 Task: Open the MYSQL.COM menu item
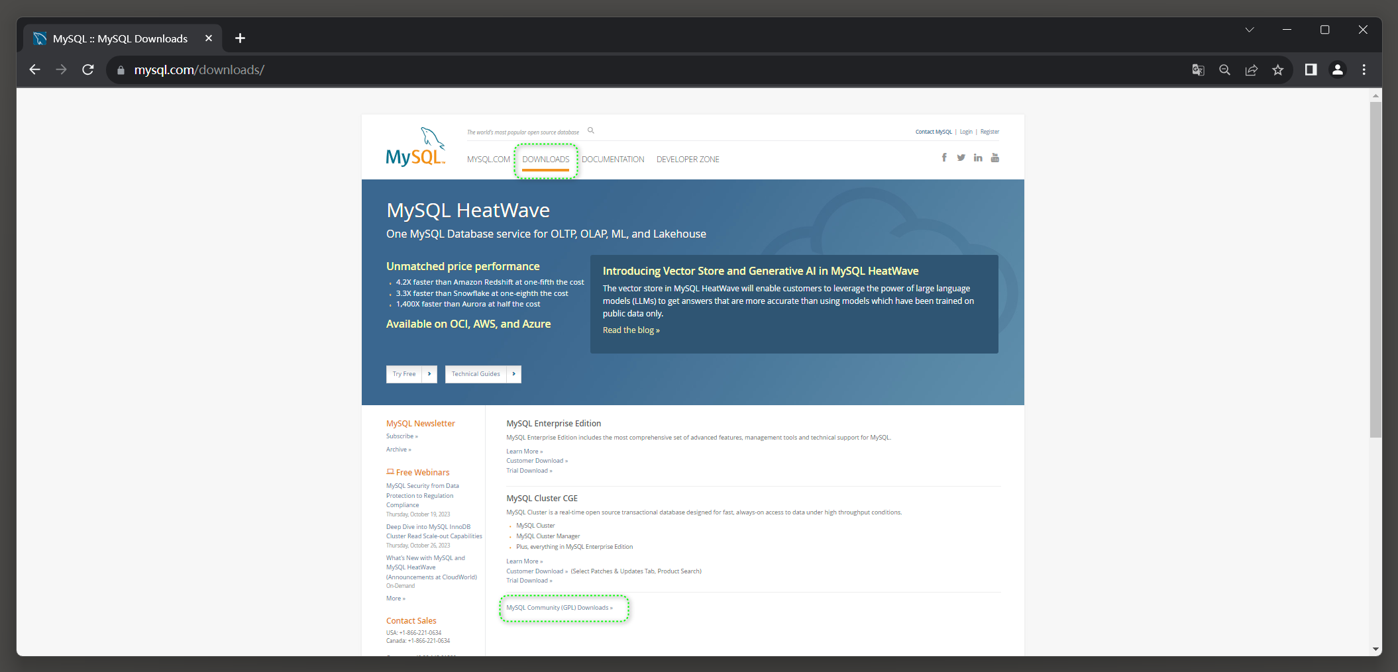[488, 160]
